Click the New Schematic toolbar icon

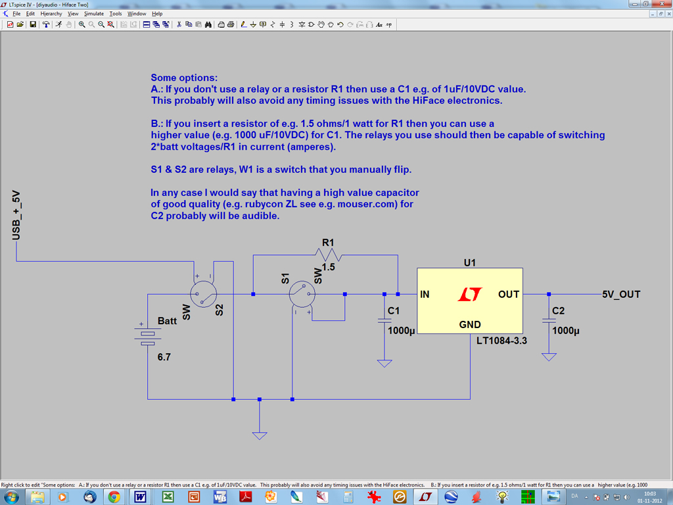11,25
